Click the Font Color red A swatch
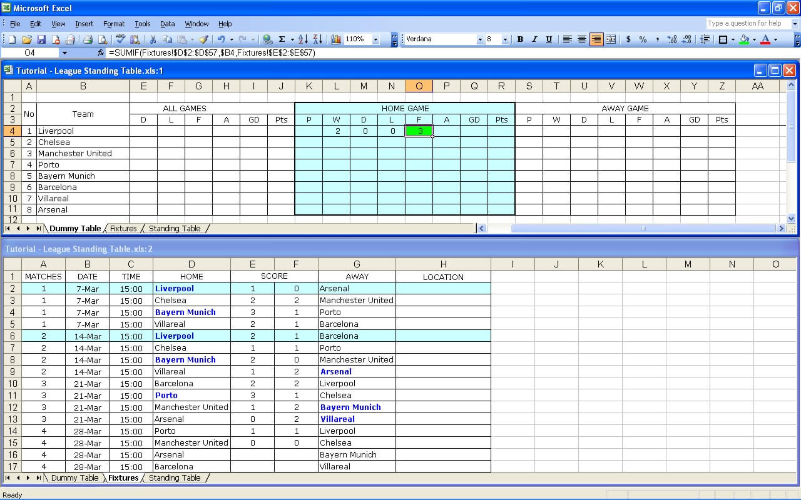Screen dimensions: 801x500 [x=765, y=39]
